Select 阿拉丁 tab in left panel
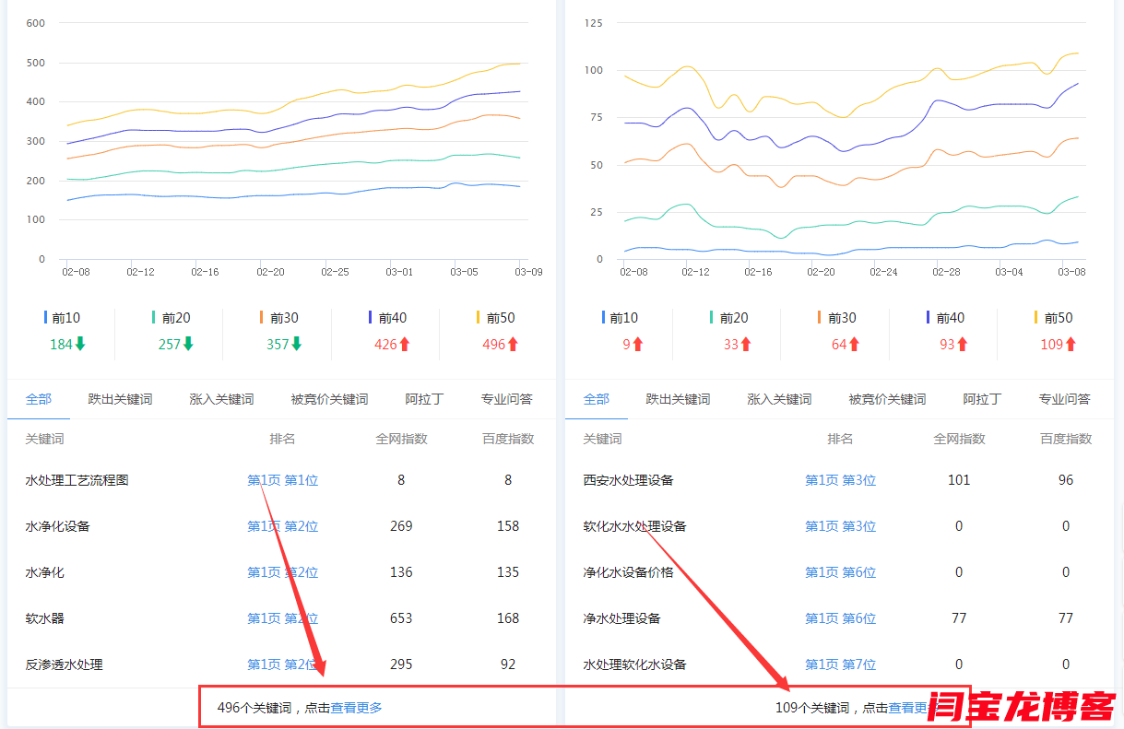Viewport: 1124px width, 729px height. click(x=424, y=399)
